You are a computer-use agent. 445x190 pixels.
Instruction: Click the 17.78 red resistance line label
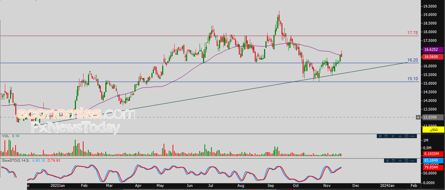412,33
